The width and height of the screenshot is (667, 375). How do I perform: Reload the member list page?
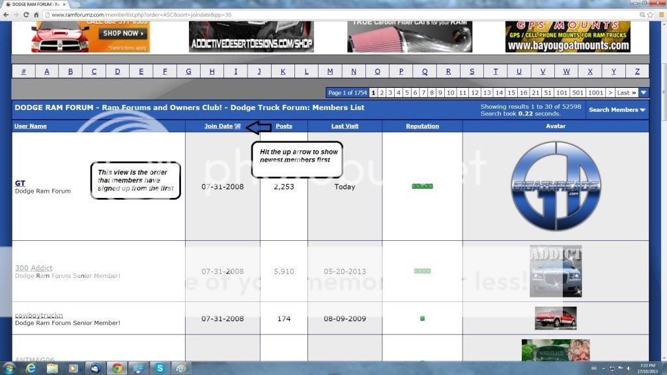(26, 14)
